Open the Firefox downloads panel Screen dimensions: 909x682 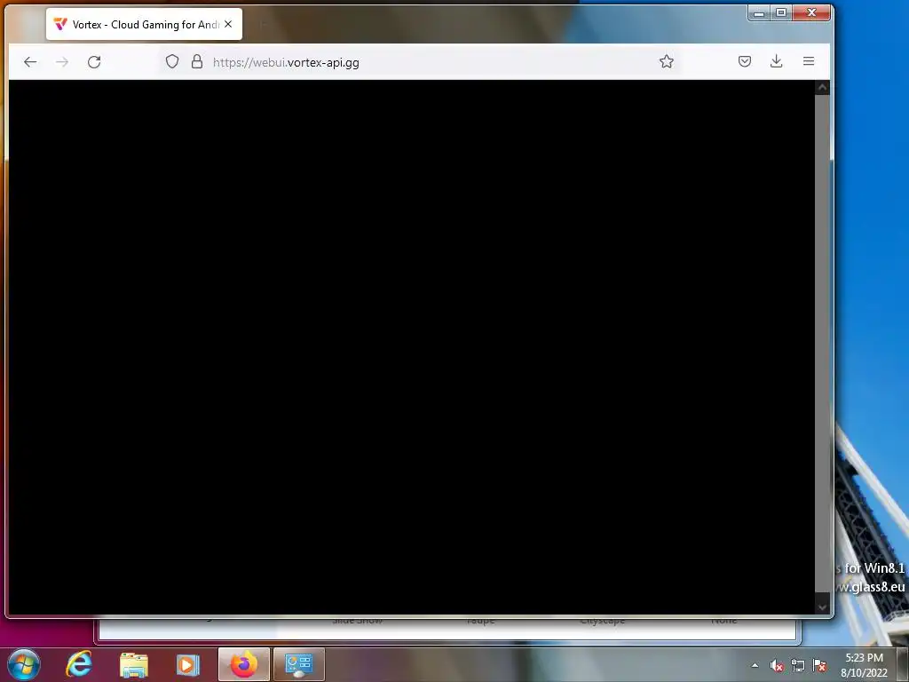tap(776, 61)
